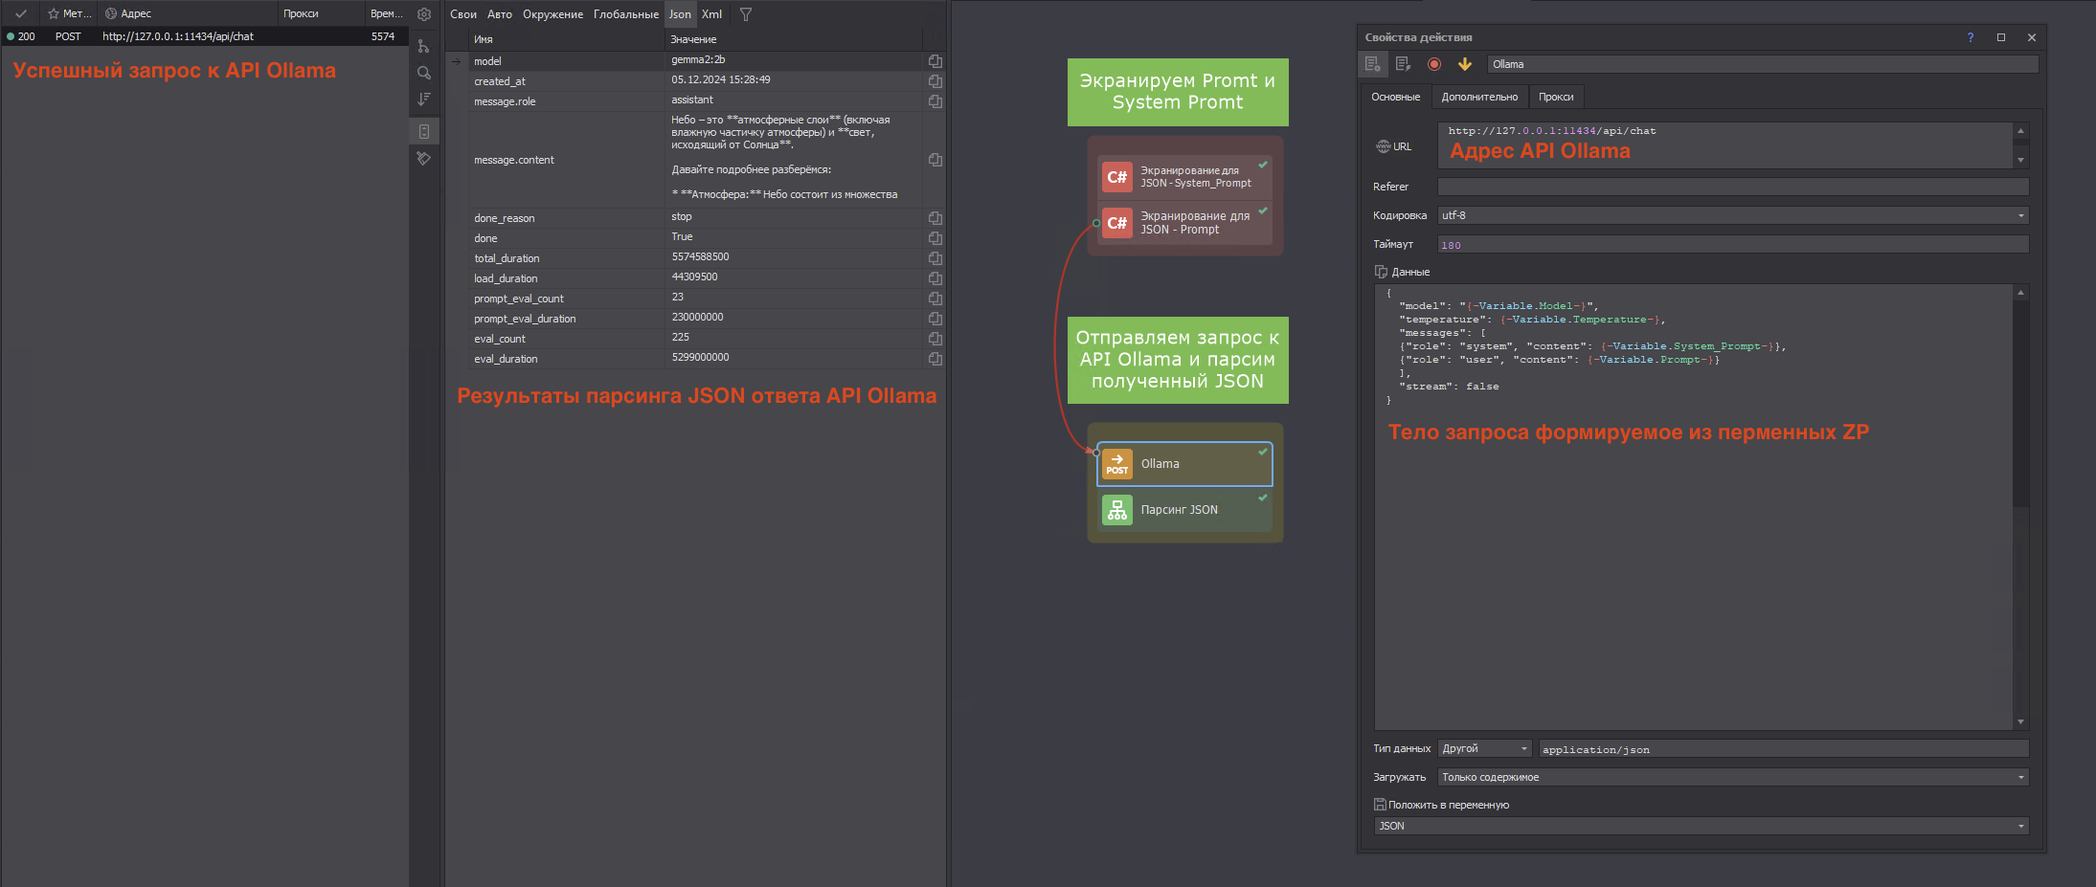Click the Таймаут field with 180
2096x887 pixels.
click(x=1733, y=245)
